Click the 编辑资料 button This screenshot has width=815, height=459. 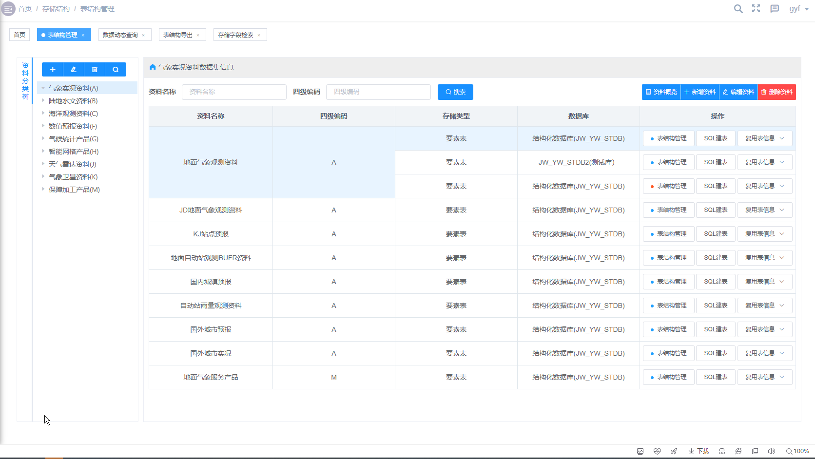(x=738, y=92)
